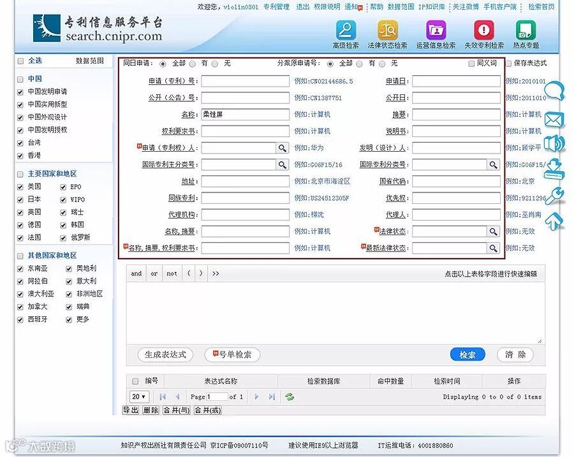Image resolution: width=574 pixels, height=457 pixels.
Task: Click 合并(与) merge button
Action: (x=177, y=410)
